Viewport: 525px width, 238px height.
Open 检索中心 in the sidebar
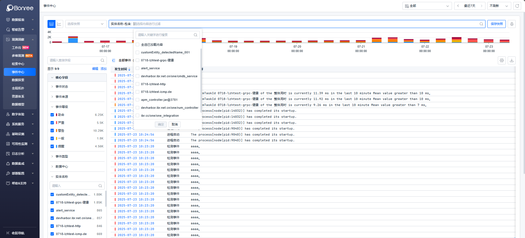pyautogui.click(x=18, y=64)
